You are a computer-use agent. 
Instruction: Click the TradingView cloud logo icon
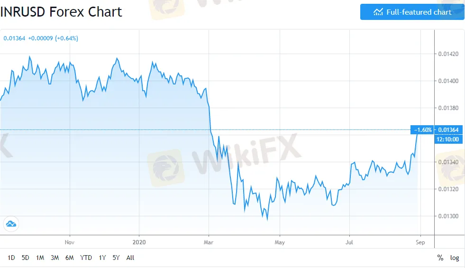tap(10, 223)
